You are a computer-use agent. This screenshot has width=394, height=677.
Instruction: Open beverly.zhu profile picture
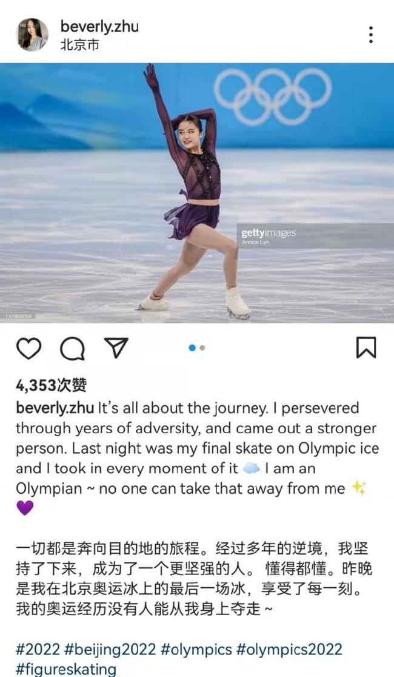pyautogui.click(x=32, y=35)
